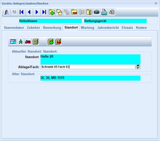The height and width of the screenshot is (141, 160).
Task: Click the Rettungsgerät category field
Action: coord(115,21)
